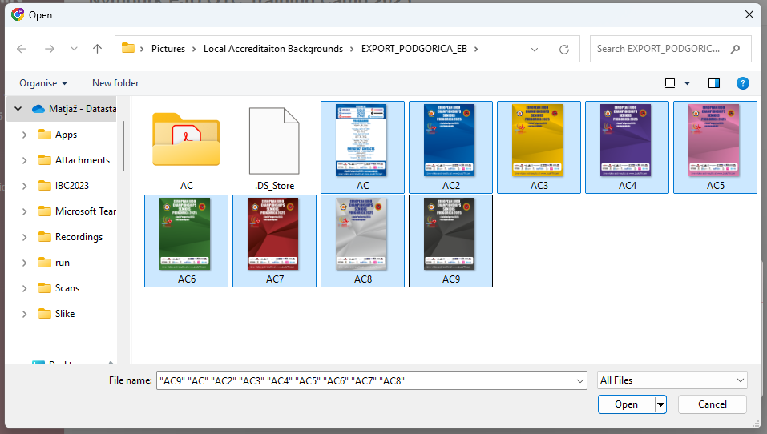Toggle the preview pane icon
This screenshot has height=434, width=767.
(714, 83)
